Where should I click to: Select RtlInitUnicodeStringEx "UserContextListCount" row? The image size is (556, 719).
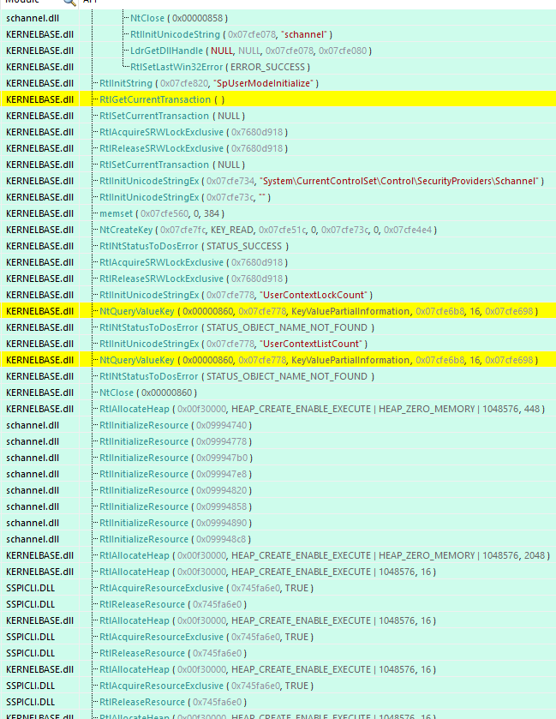(278, 344)
